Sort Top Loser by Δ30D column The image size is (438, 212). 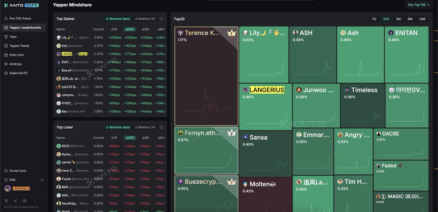pyautogui.click(x=130, y=138)
